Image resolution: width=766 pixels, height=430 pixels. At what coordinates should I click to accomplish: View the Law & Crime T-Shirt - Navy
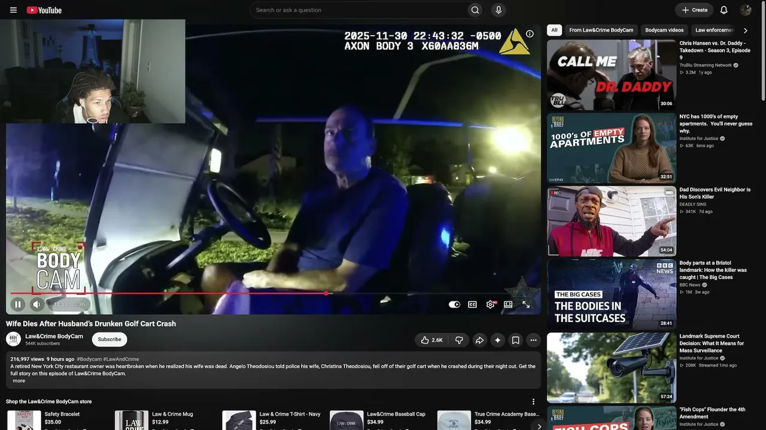pyautogui.click(x=290, y=414)
